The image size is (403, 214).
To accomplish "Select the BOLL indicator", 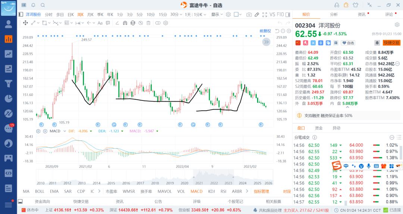I will (x=40, y=191).
